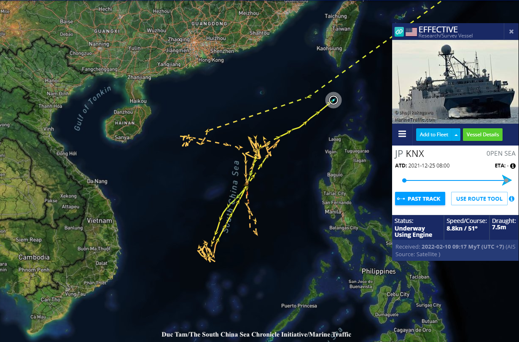
Task: Click the US flag icon
Action: click(x=411, y=32)
